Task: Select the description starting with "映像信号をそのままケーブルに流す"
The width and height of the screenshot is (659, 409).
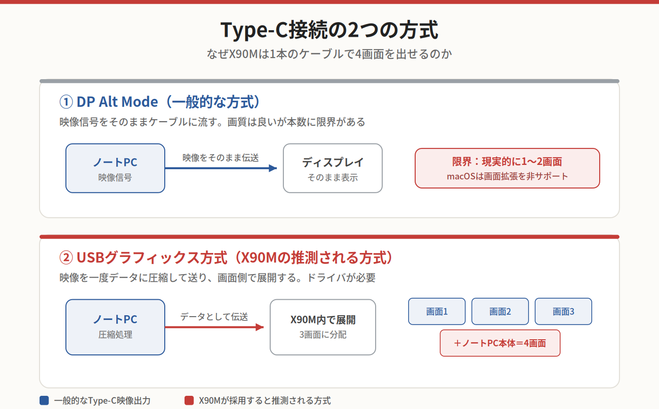Action: coord(212,122)
